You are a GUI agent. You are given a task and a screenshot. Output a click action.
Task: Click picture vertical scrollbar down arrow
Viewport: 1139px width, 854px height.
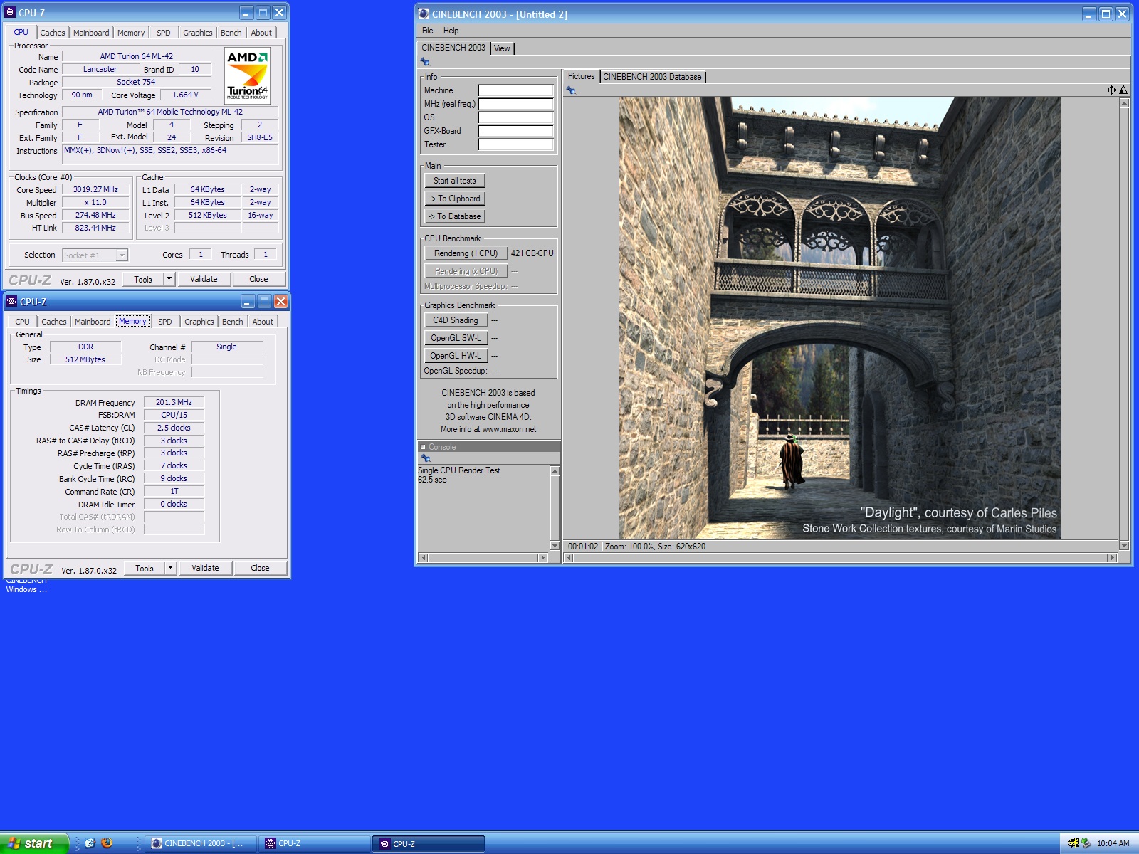(1124, 546)
